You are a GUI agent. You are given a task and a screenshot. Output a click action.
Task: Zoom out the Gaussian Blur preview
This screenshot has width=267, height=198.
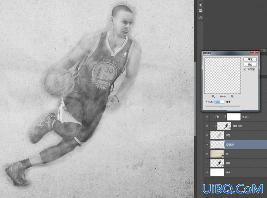click(x=213, y=97)
